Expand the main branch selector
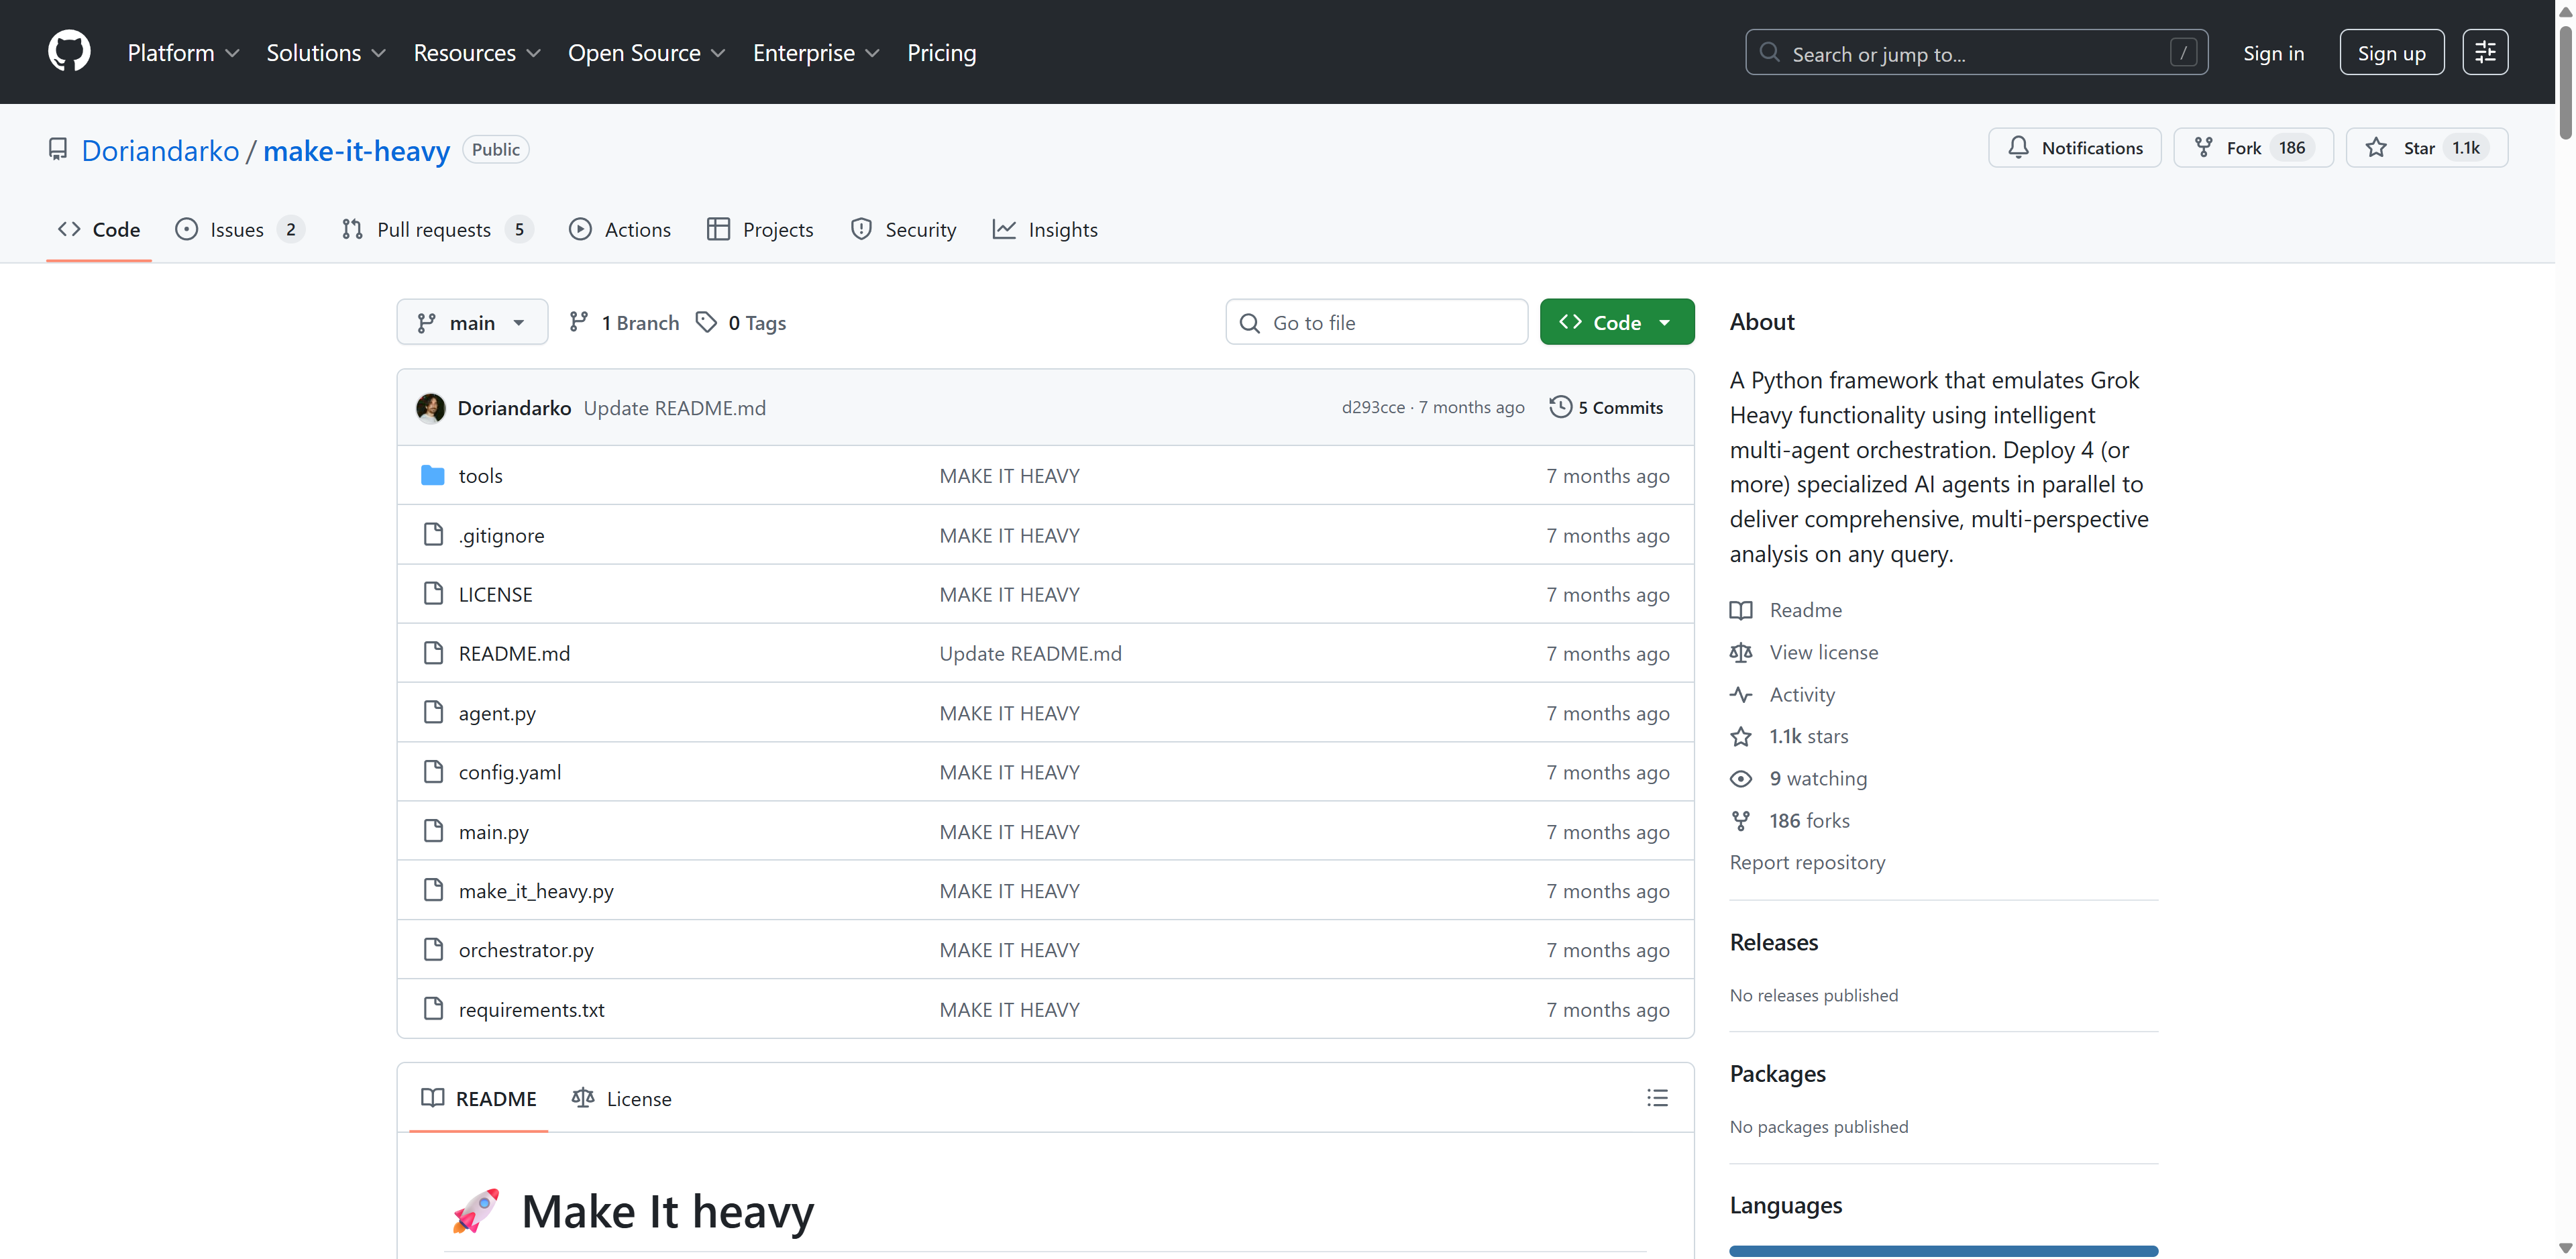Image resolution: width=2576 pixels, height=1259 pixels. tap(472, 323)
